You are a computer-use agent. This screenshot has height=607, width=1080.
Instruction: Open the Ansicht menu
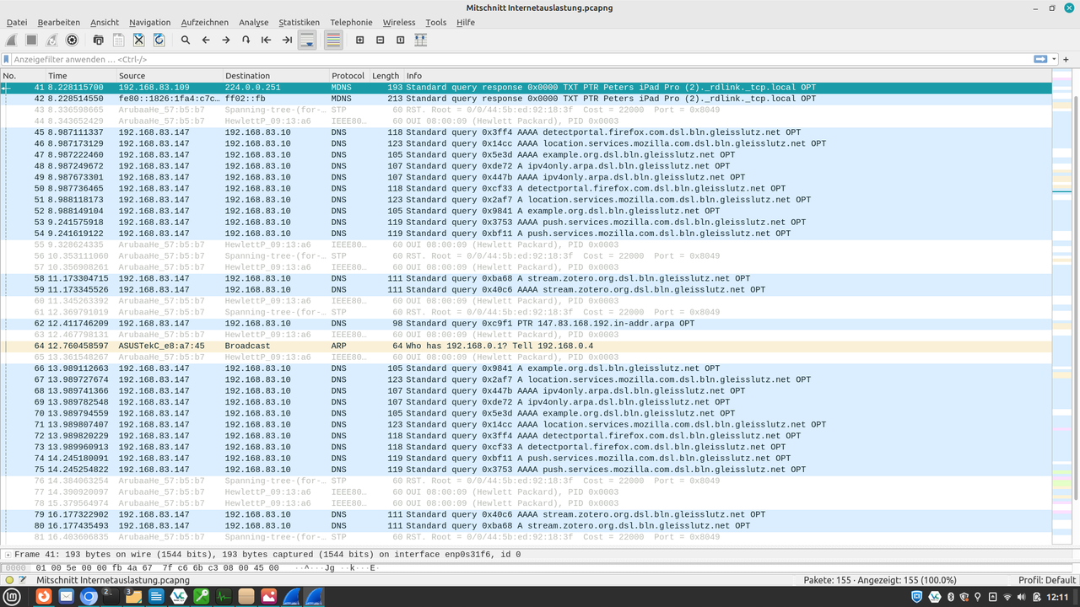pos(105,22)
